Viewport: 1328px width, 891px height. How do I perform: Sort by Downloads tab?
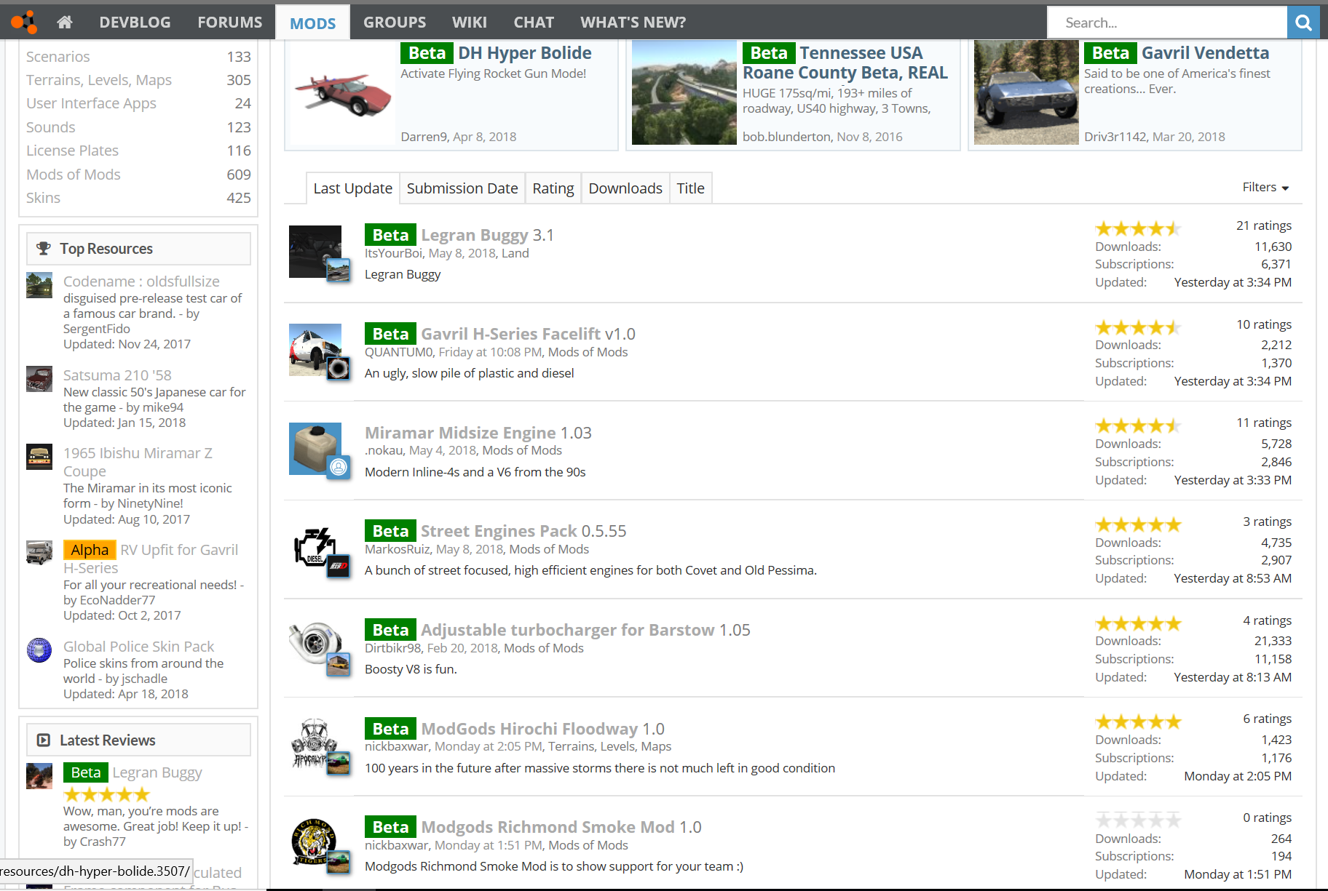(625, 188)
